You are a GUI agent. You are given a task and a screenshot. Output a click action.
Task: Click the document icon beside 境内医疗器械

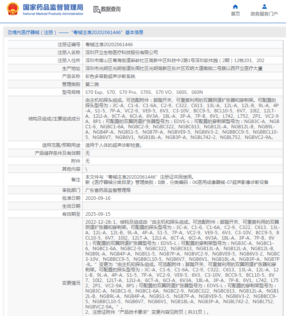[x=10, y=33]
